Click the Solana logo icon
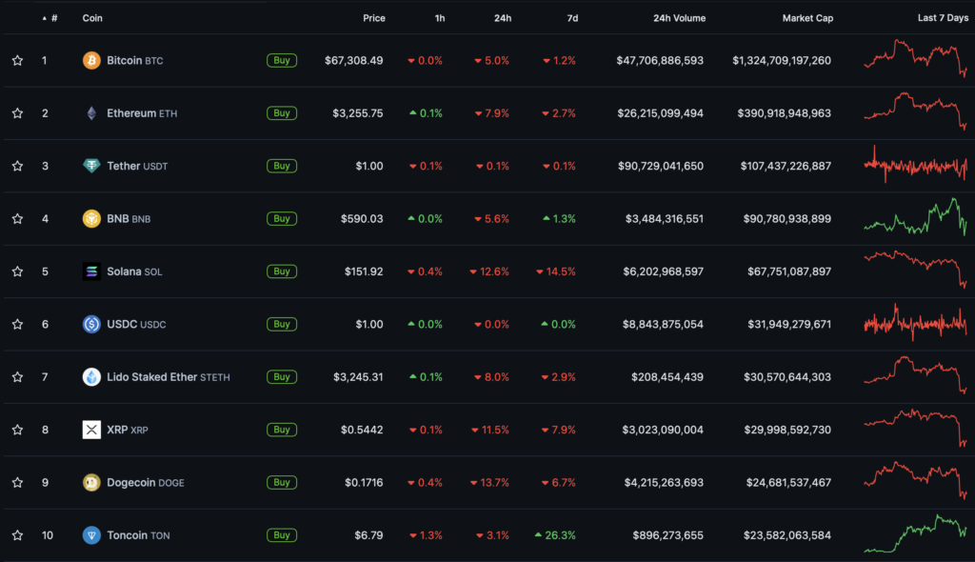The image size is (975, 562). 91,271
